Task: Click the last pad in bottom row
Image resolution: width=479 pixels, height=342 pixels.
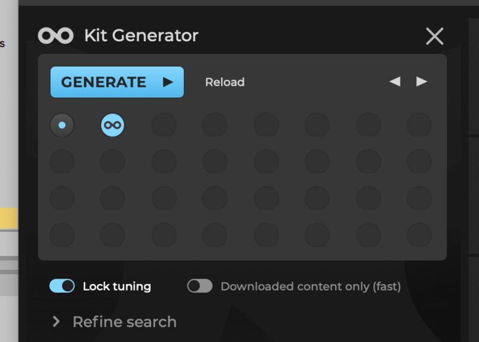Action: click(x=419, y=235)
